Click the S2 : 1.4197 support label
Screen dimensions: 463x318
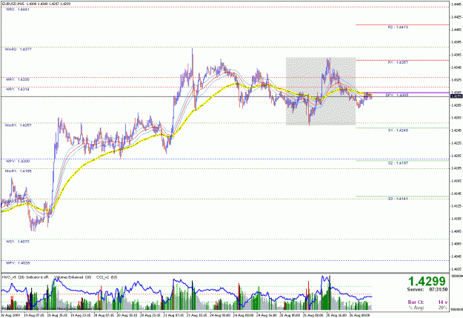(x=398, y=163)
